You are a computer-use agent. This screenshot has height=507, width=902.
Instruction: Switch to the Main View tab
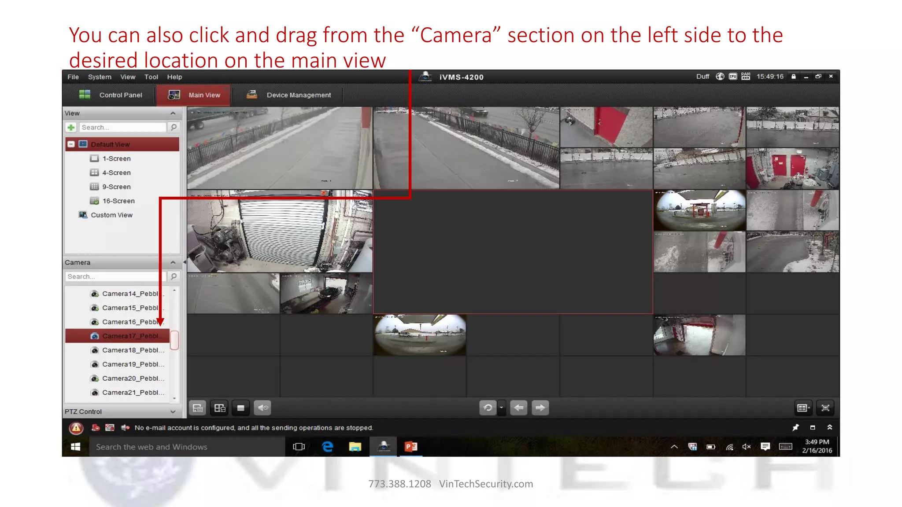(x=194, y=95)
